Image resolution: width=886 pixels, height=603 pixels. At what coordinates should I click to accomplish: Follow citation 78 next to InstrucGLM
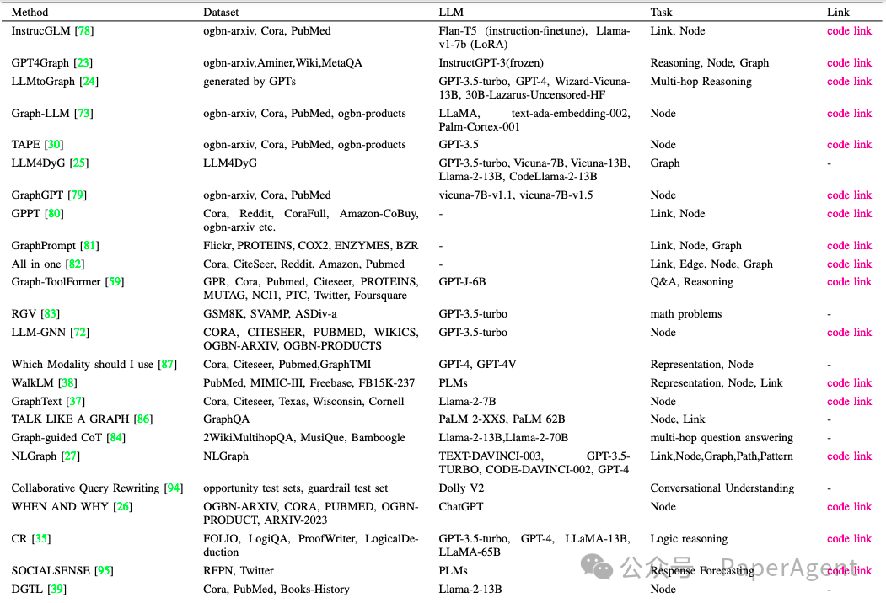click(x=84, y=31)
